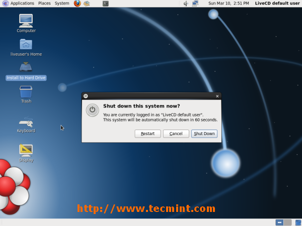Open the mail client launcher in panel
Viewport: 302px width, 226px height.
[87, 4]
